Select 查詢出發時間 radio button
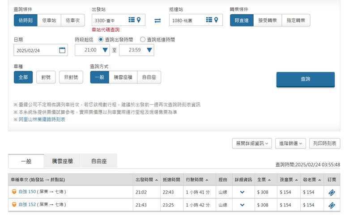This screenshot has height=215, width=349. [x=101, y=40]
